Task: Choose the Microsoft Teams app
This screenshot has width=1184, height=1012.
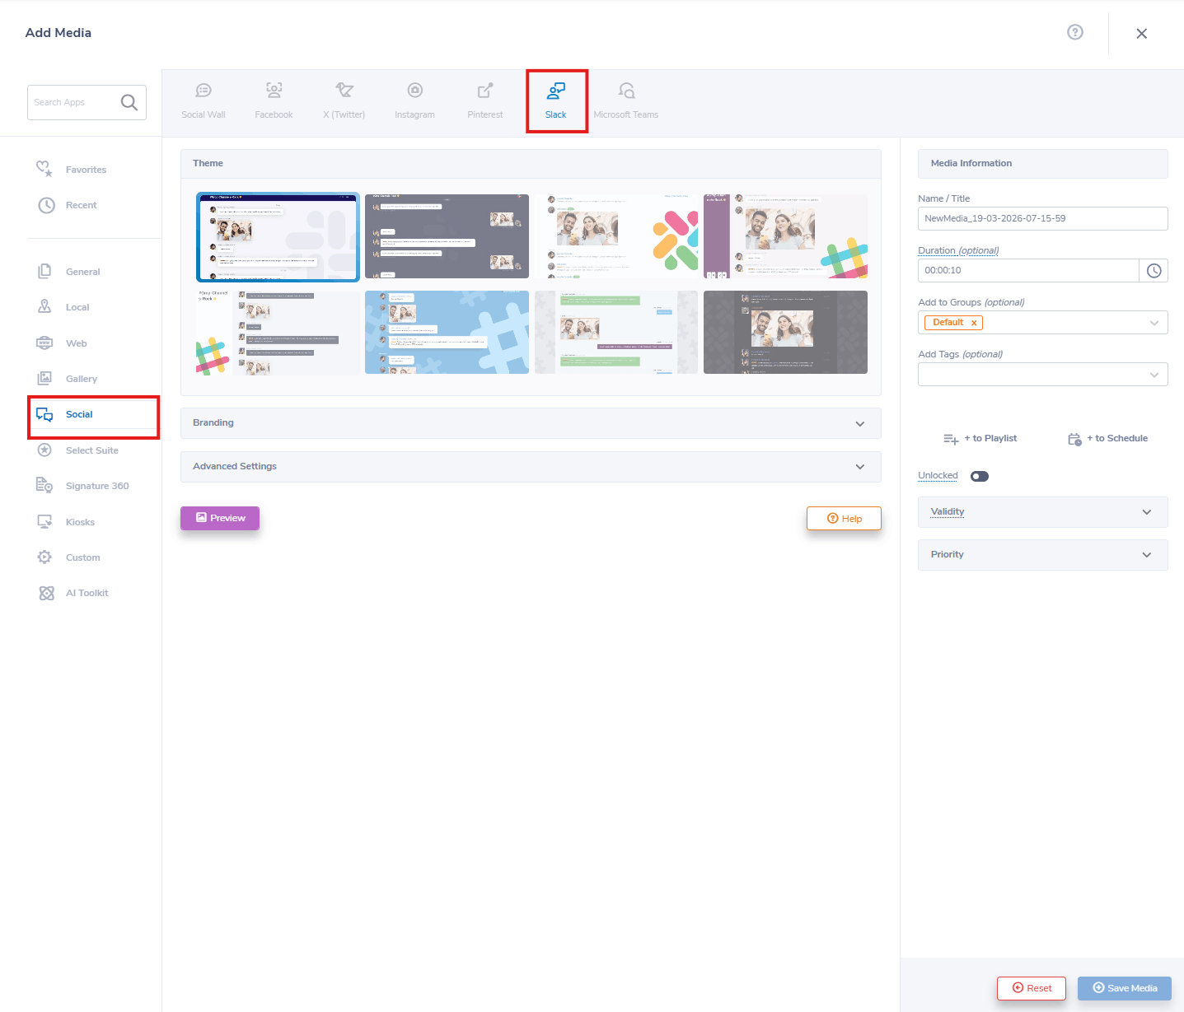Action: 626,100
